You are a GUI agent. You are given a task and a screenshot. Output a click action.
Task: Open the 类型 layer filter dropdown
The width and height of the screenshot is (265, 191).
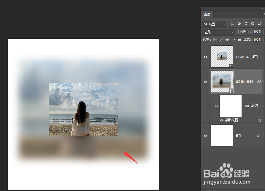214,24
